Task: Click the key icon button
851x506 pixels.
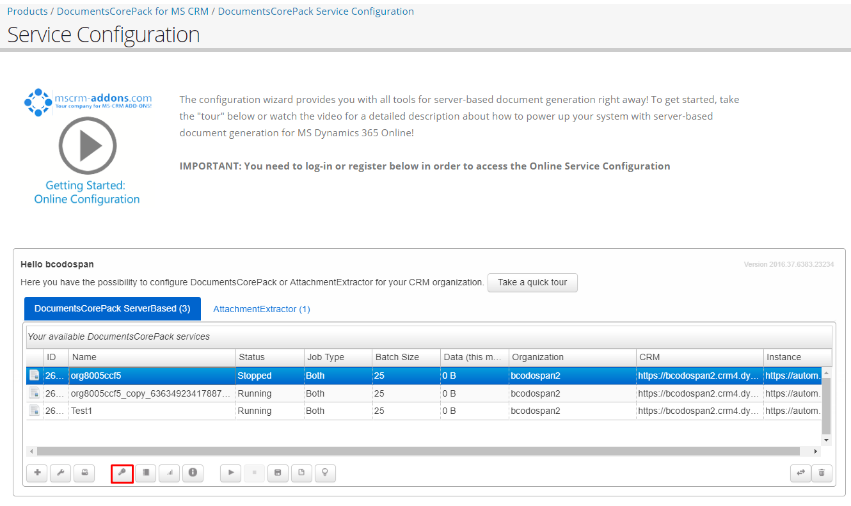Action: click(122, 473)
